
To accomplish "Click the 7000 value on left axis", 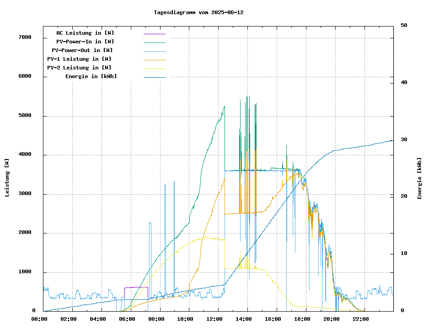I will point(25,37).
